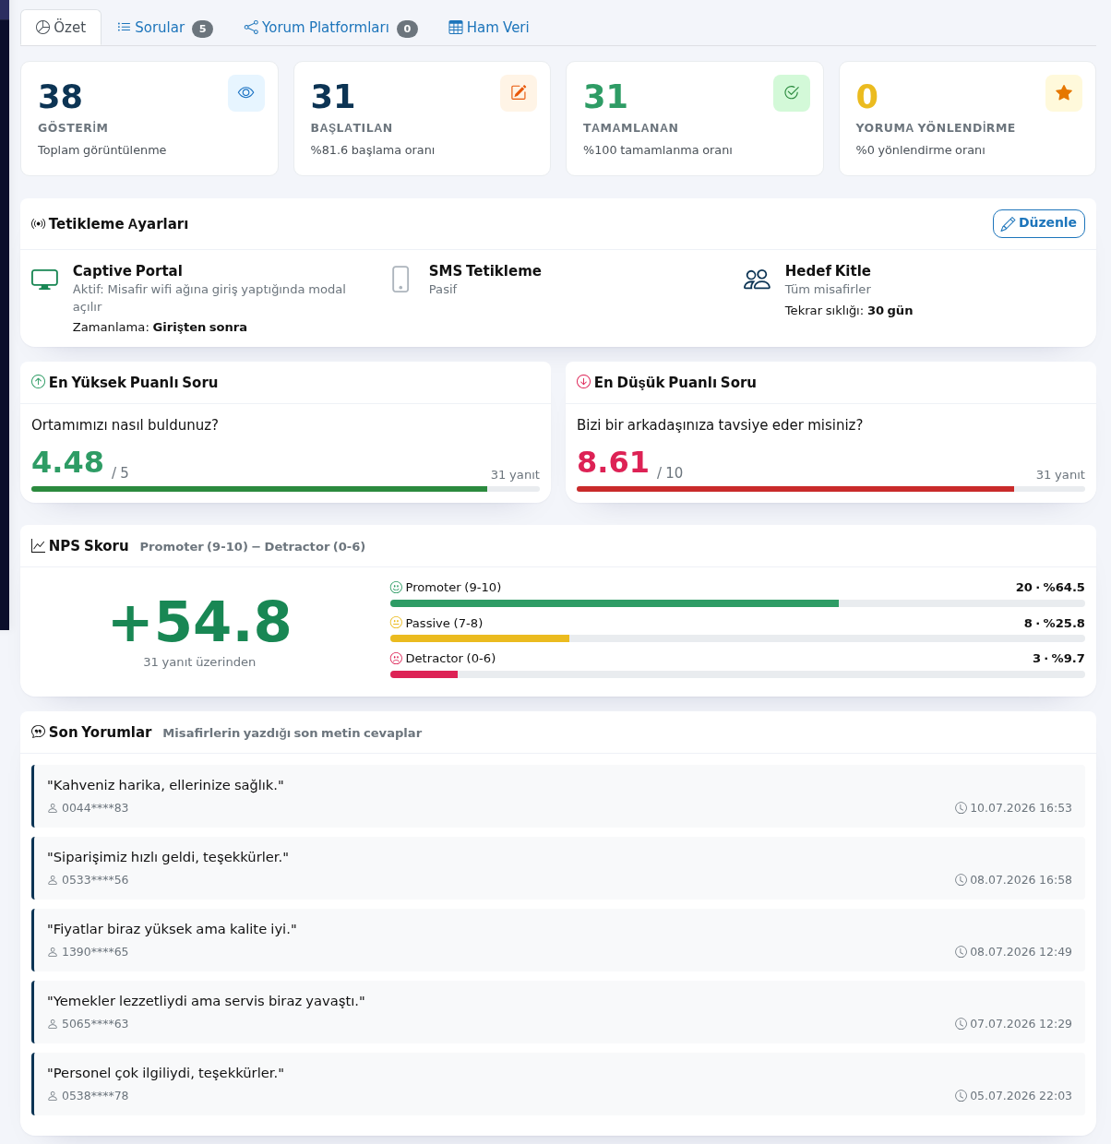Image resolution: width=1111 pixels, height=1144 pixels.
Task: Go to the Ham Veri tab
Action: (x=489, y=28)
